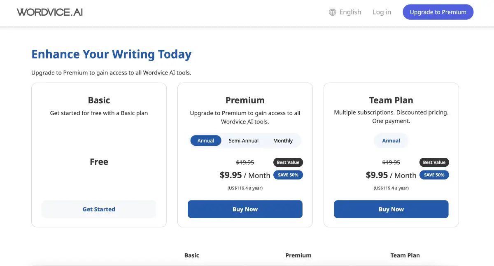This screenshot has height=266, width=494.
Task: Click the Team Plan Best Value badge
Action: (x=434, y=162)
